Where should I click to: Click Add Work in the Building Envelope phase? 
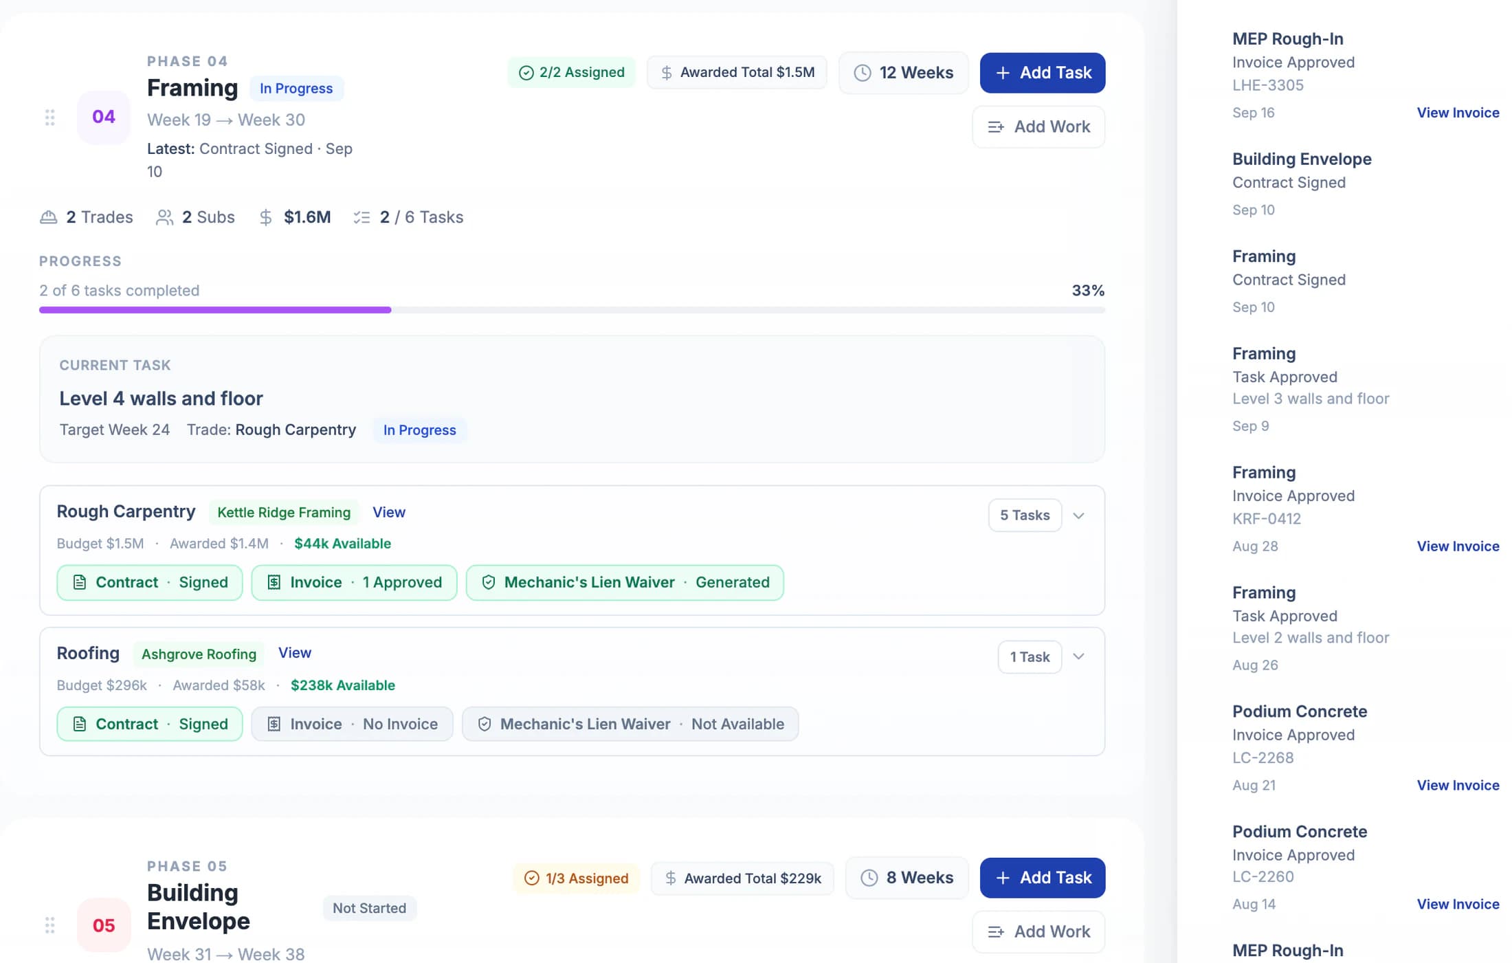click(x=1038, y=932)
